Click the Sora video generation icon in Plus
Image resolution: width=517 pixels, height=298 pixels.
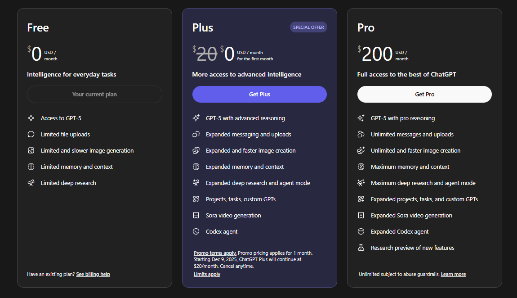point(196,216)
